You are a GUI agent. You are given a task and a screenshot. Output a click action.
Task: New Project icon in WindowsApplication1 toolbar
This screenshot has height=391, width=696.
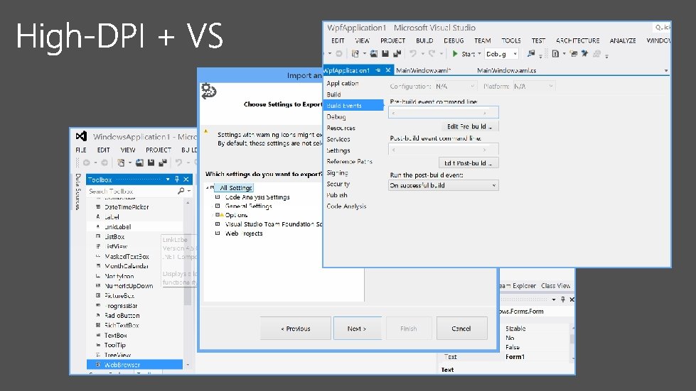(121, 163)
